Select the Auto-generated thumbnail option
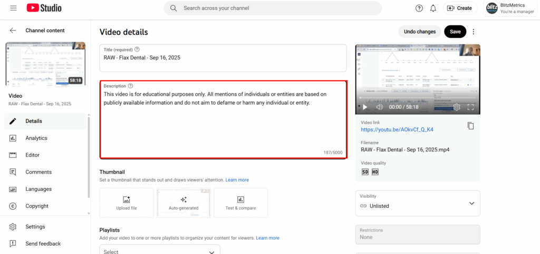Image resolution: width=540 pixels, height=254 pixels. point(184,202)
